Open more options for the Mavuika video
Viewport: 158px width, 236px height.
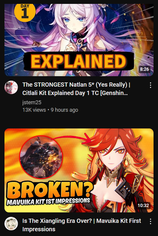click(x=151, y=221)
